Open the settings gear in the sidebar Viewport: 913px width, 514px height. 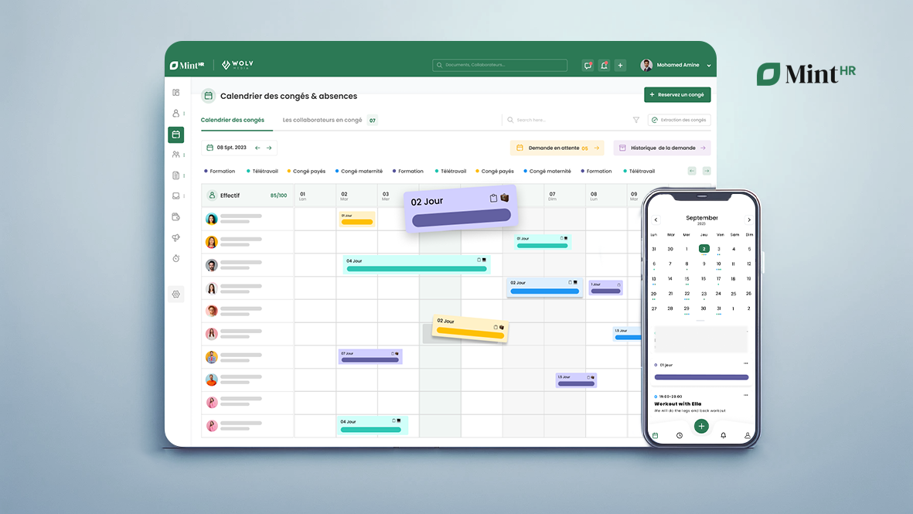(176, 294)
